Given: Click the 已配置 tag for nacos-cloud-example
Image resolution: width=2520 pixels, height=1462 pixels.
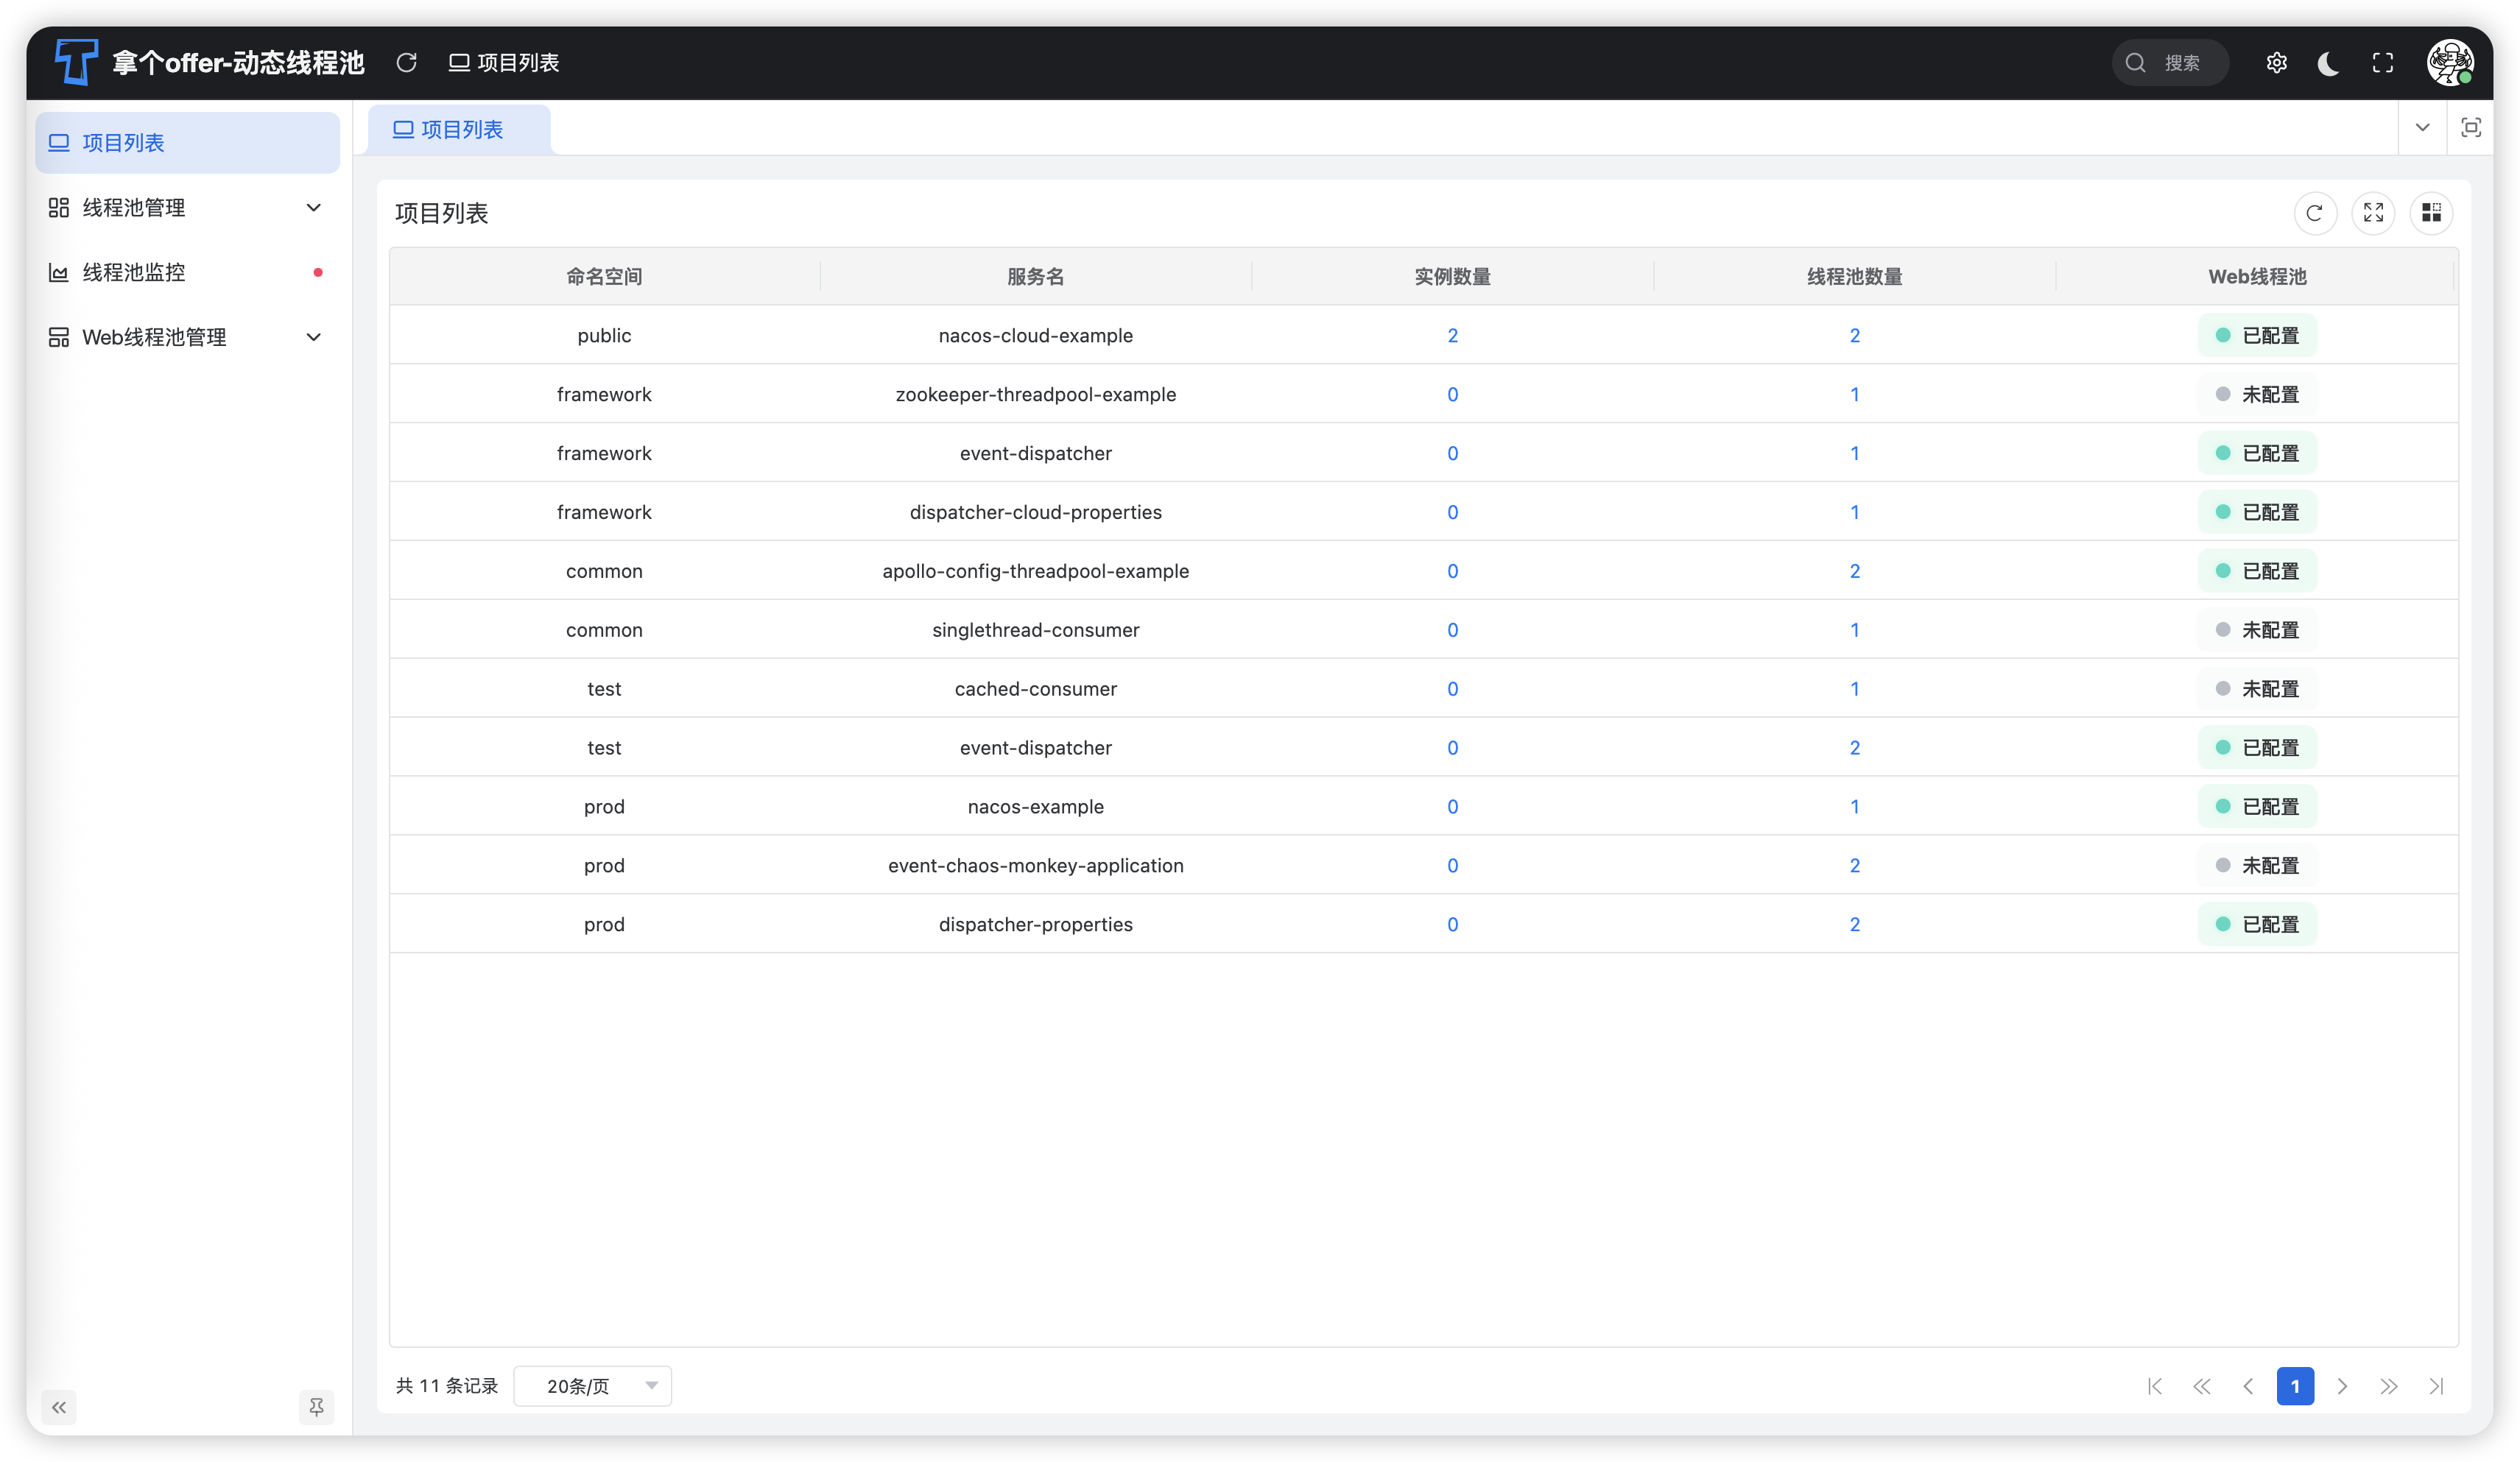Looking at the screenshot, I should coord(2257,336).
